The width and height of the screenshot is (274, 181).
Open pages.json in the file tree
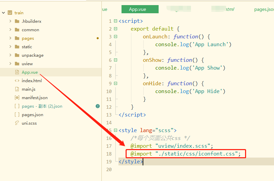pos(32,115)
